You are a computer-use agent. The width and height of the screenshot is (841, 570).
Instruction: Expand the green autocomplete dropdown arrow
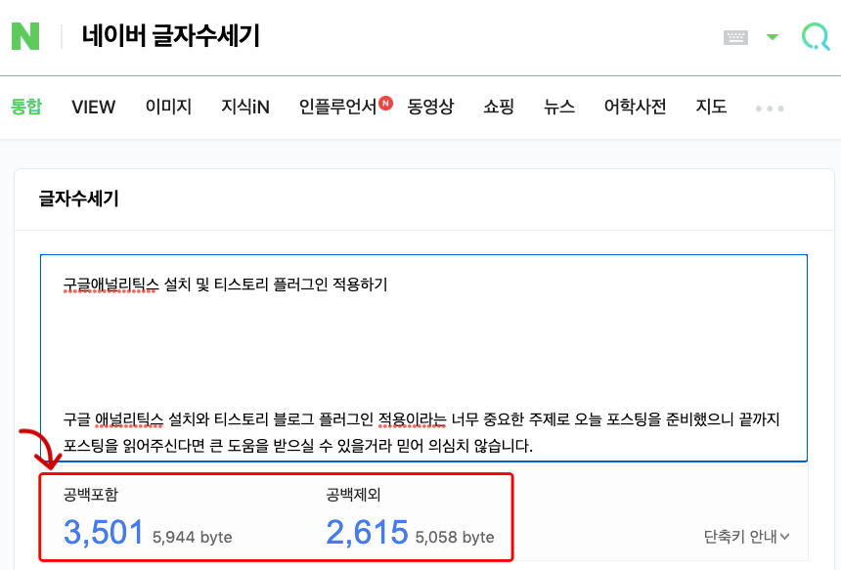pyautogui.click(x=773, y=37)
